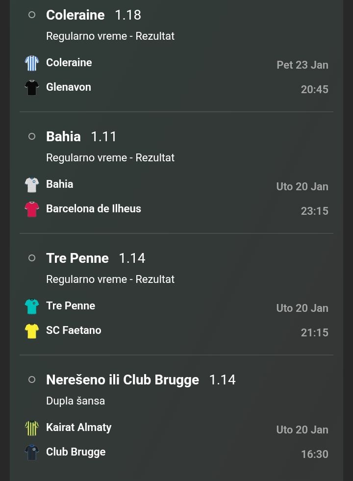Open the Glenavon team link

(69, 87)
